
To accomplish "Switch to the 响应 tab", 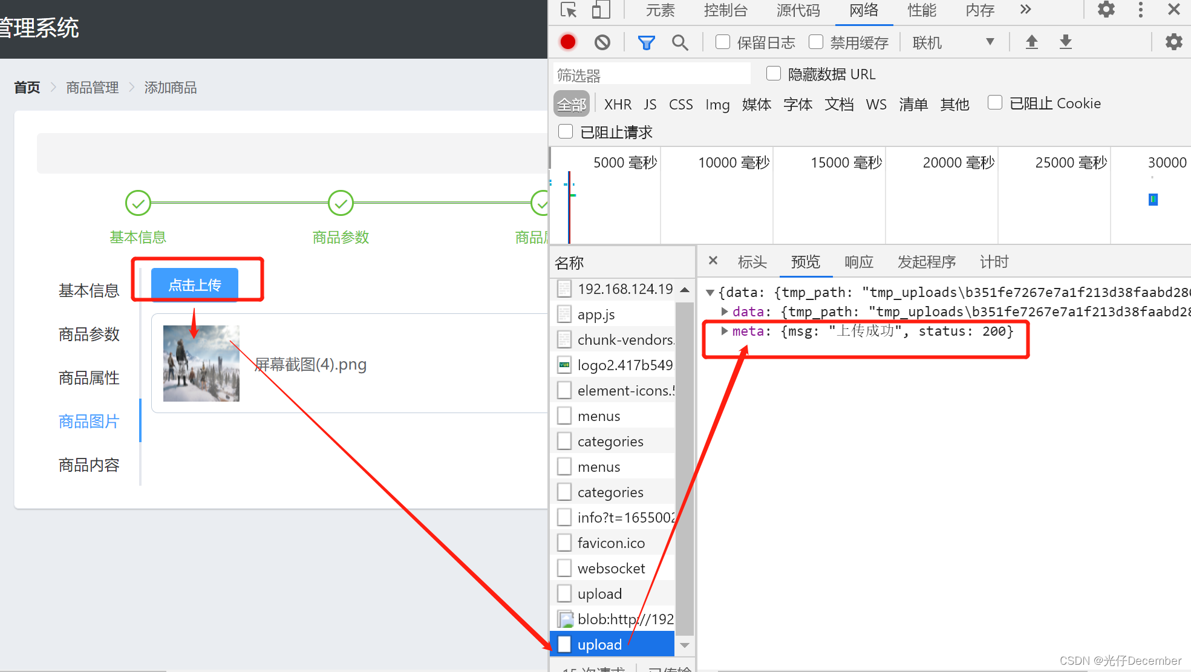I will point(858,262).
